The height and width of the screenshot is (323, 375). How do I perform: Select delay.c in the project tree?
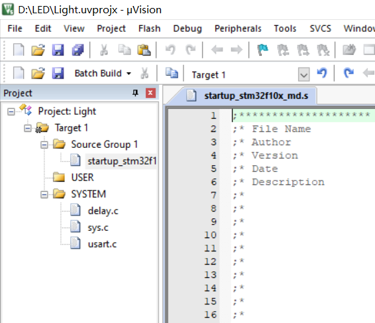[x=103, y=211]
